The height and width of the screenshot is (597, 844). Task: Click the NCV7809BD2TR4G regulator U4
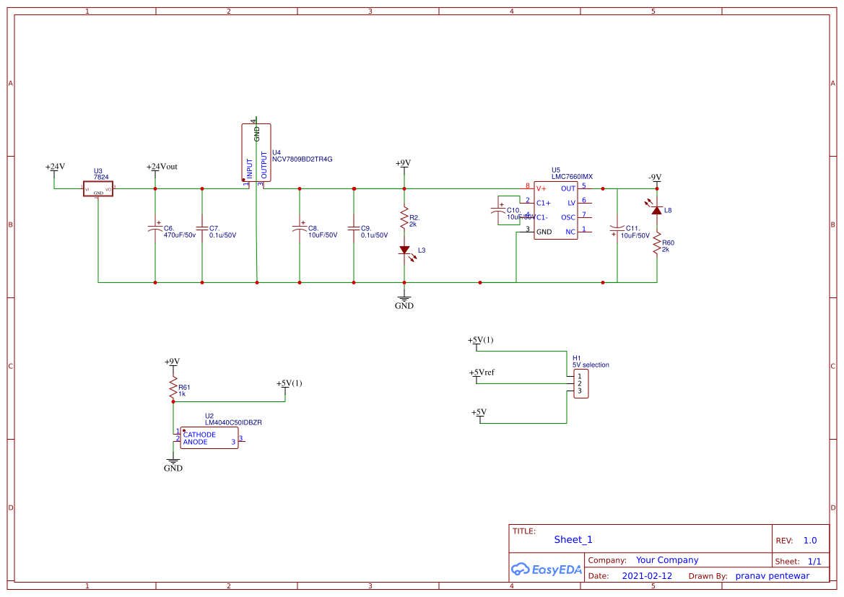point(256,152)
